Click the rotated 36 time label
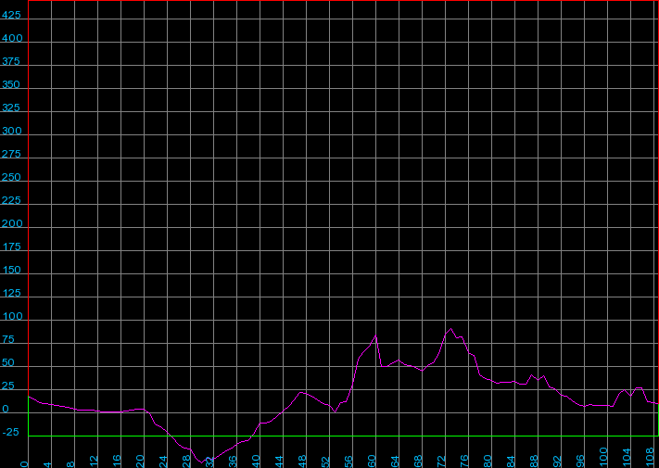 233,461
